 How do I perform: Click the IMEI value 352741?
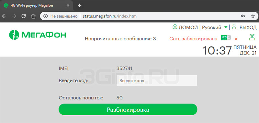pos(124,68)
